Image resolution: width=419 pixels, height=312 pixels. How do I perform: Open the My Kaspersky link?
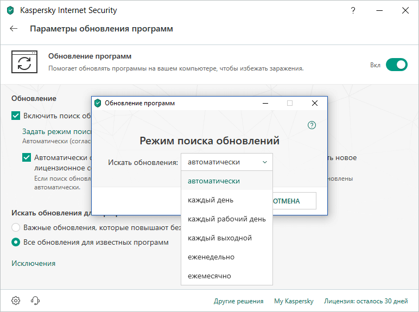click(x=294, y=301)
